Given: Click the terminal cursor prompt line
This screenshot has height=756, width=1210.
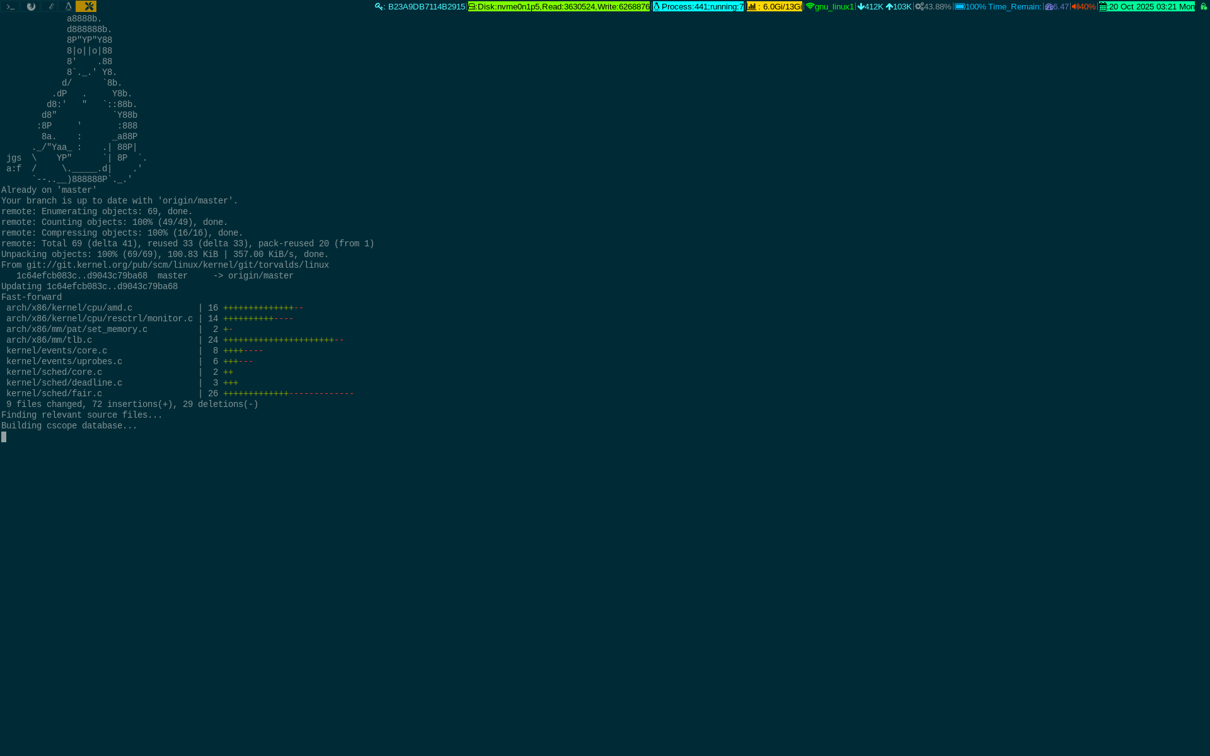Looking at the screenshot, I should pyautogui.click(x=4, y=437).
